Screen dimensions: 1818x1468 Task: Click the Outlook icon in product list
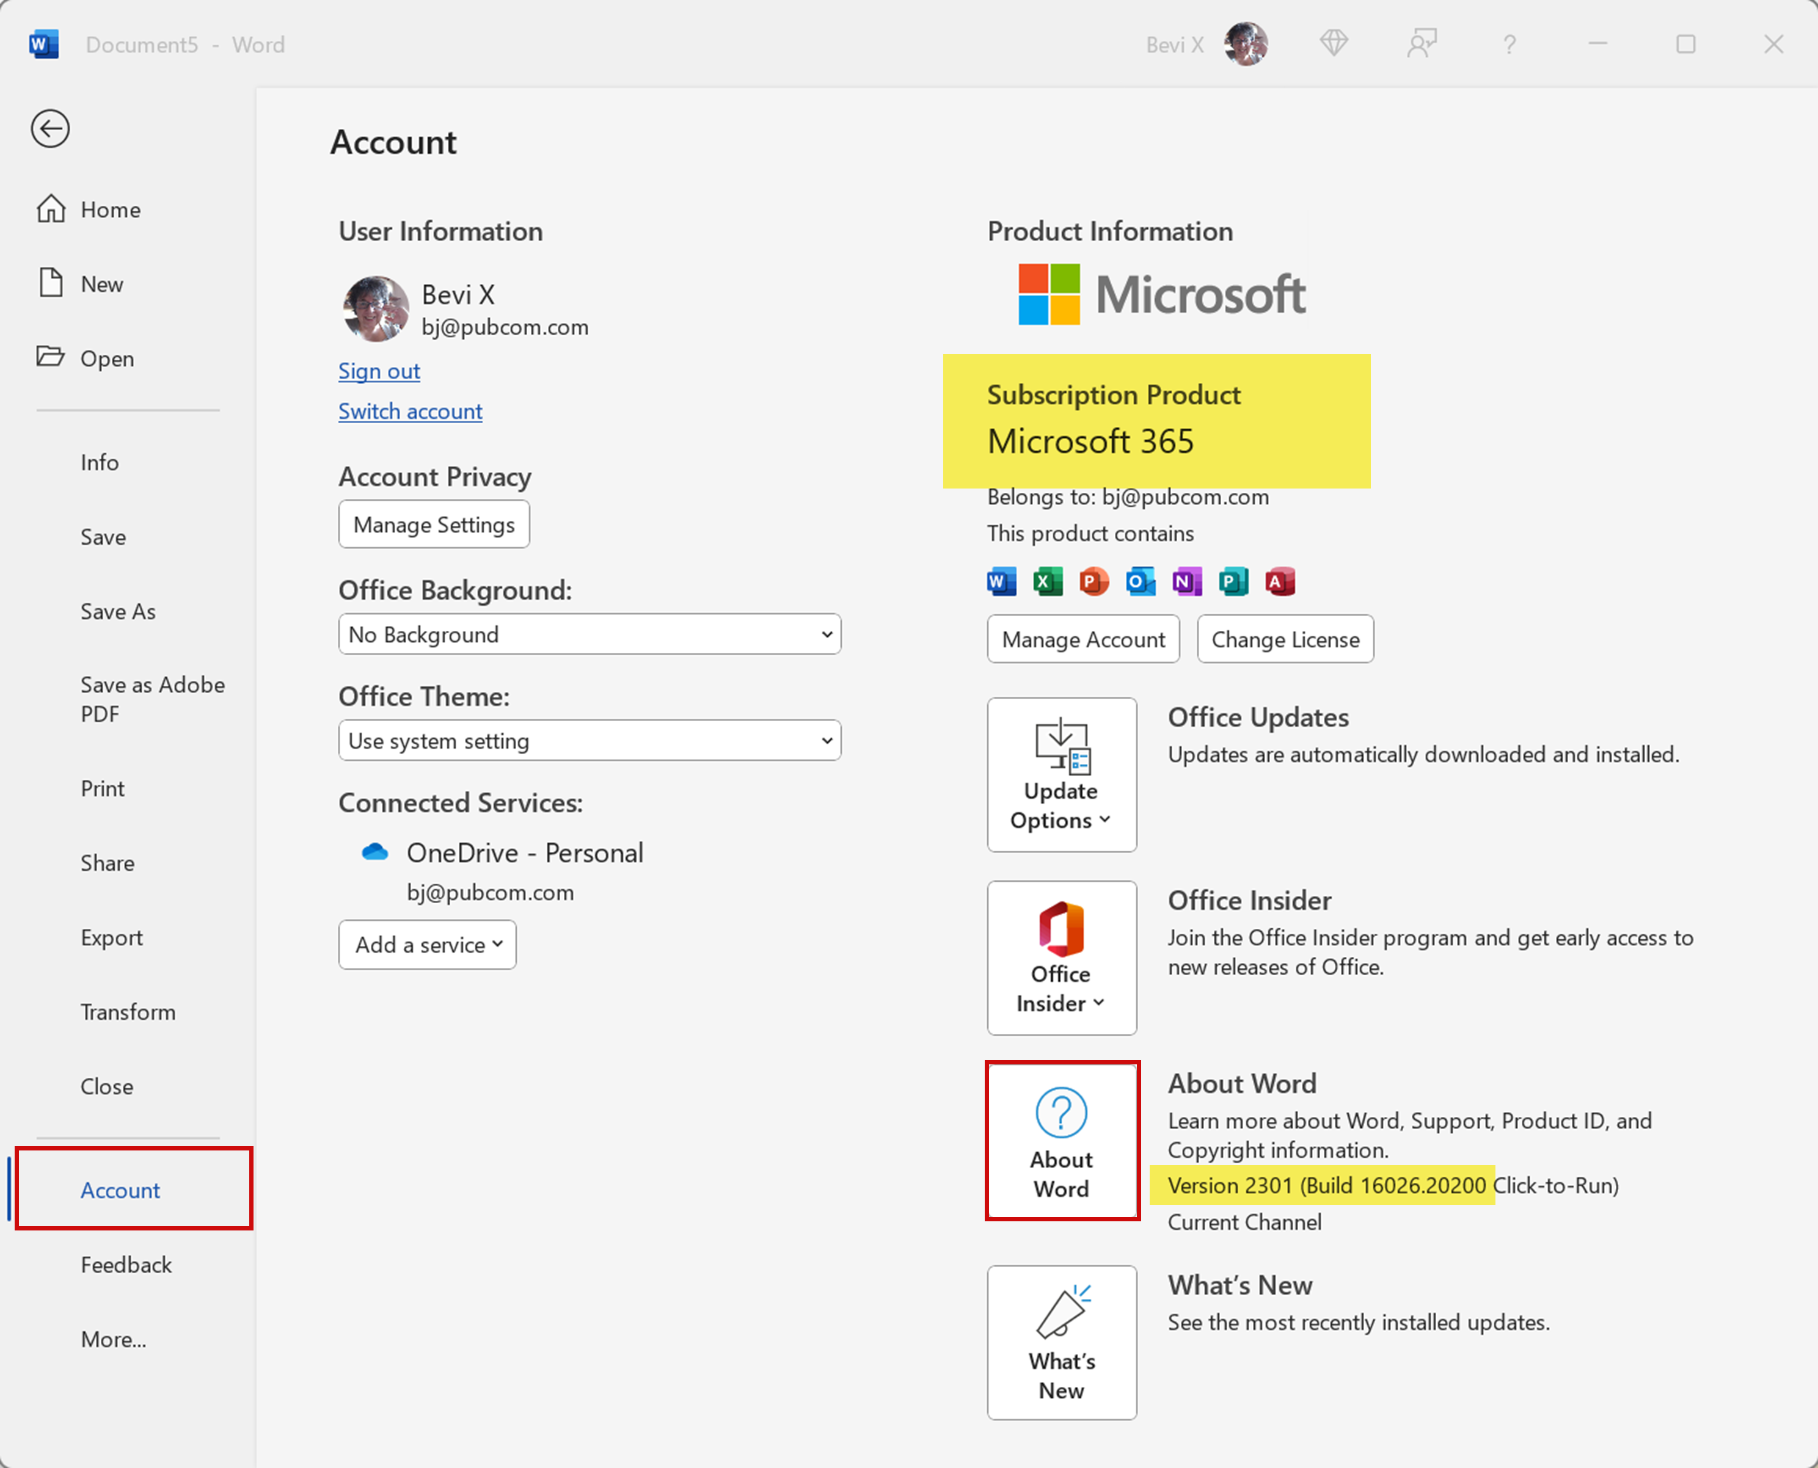tap(1141, 582)
